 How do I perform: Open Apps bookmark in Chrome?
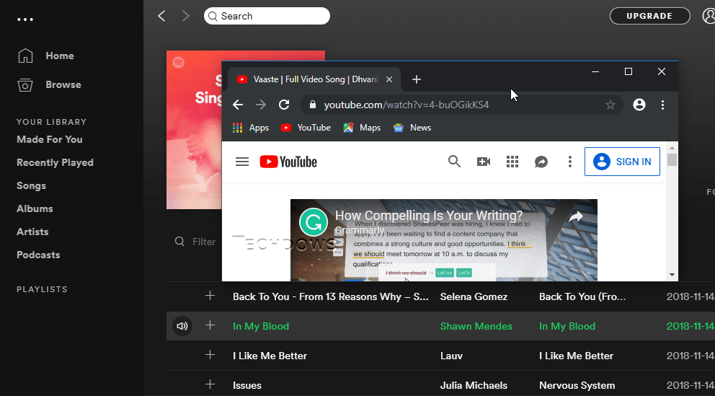coord(251,128)
